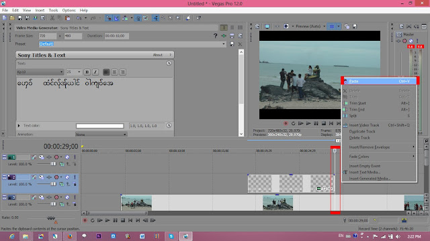Click the Paste clipboard icon in toolbar
This screenshot has height=241, width=430.
tap(67, 18)
